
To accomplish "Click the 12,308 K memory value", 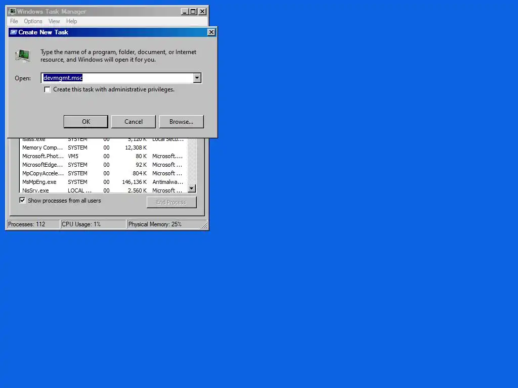I will coord(136,148).
